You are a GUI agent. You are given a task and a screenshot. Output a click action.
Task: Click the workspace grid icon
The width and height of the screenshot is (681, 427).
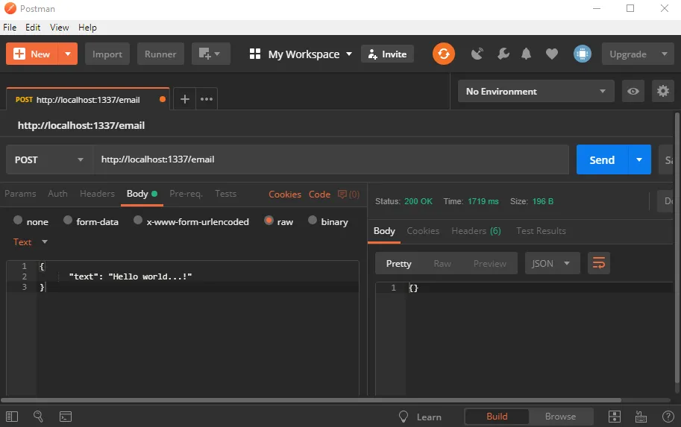255,54
